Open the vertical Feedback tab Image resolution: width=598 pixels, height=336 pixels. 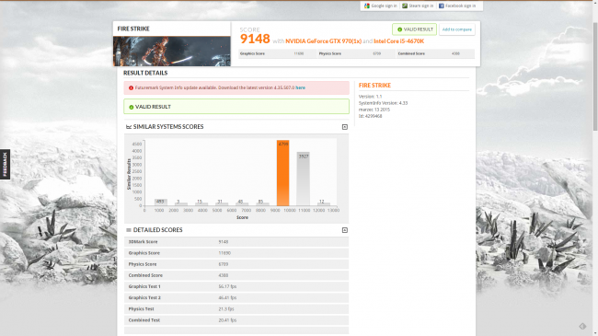click(5, 164)
